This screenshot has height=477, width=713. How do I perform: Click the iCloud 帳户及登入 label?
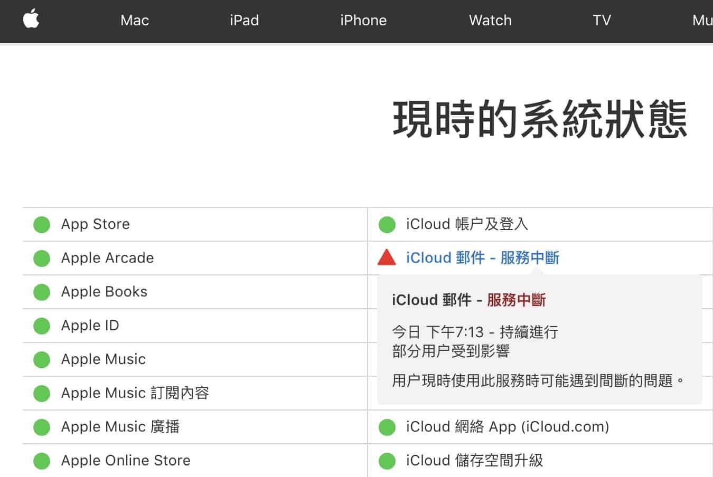[x=467, y=224]
